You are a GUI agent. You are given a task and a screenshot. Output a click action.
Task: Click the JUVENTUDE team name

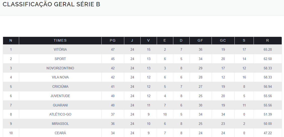(x=60, y=96)
